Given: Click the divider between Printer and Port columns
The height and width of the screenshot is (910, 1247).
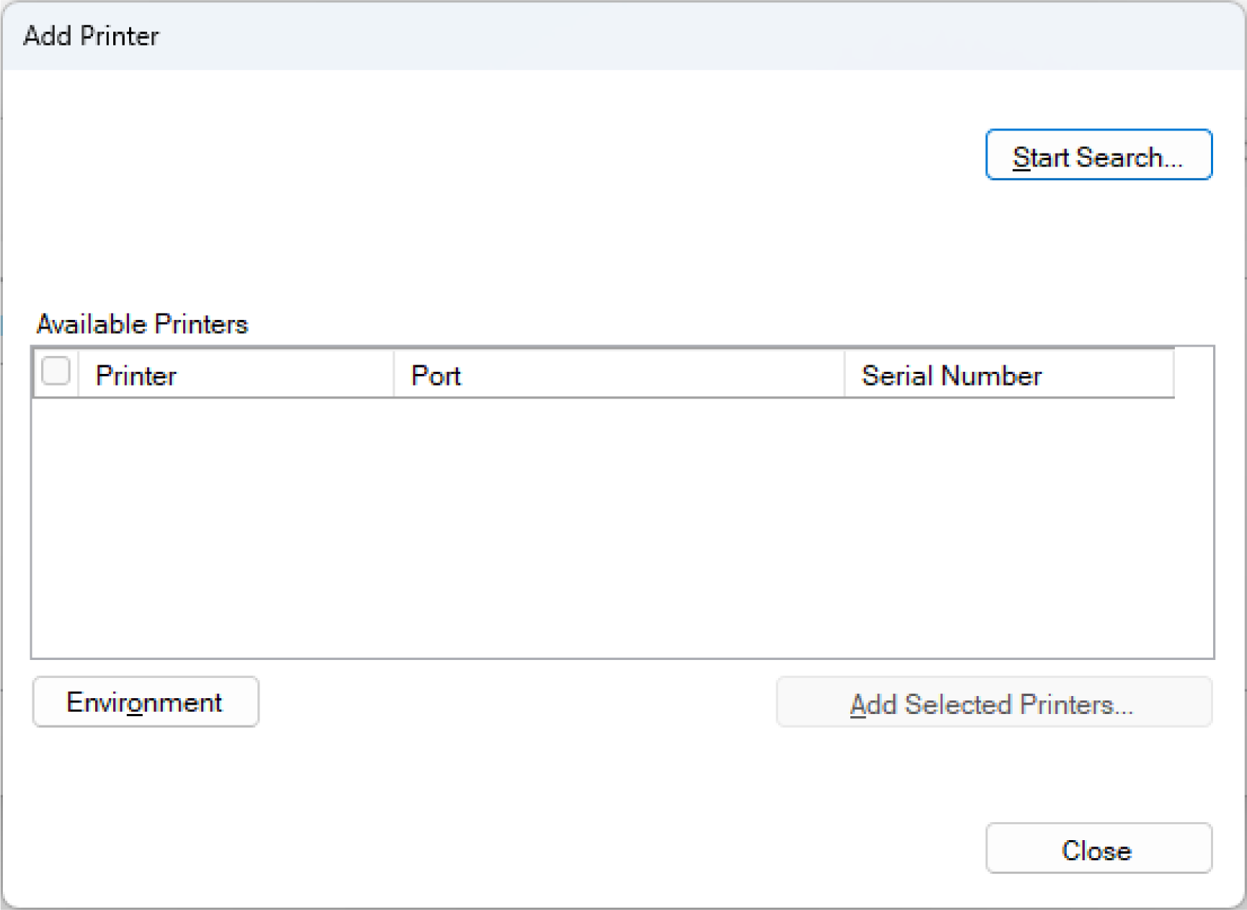Looking at the screenshot, I should [394, 375].
